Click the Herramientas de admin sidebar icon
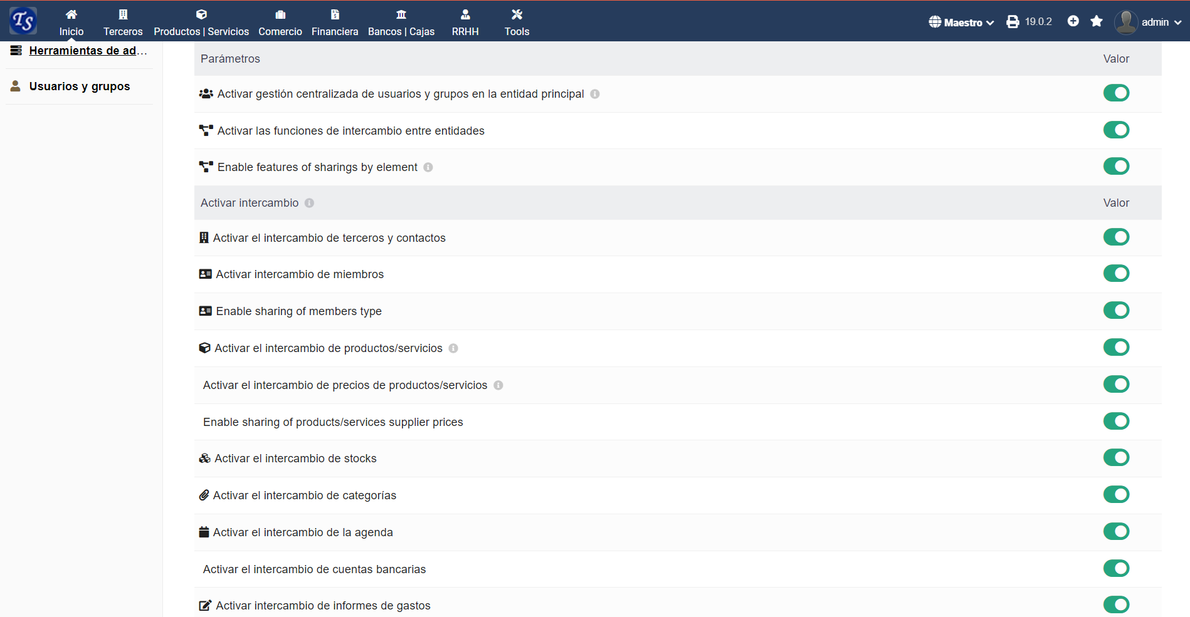 (x=16, y=50)
